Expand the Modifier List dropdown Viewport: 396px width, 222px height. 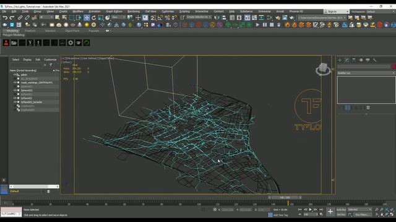(x=366, y=73)
